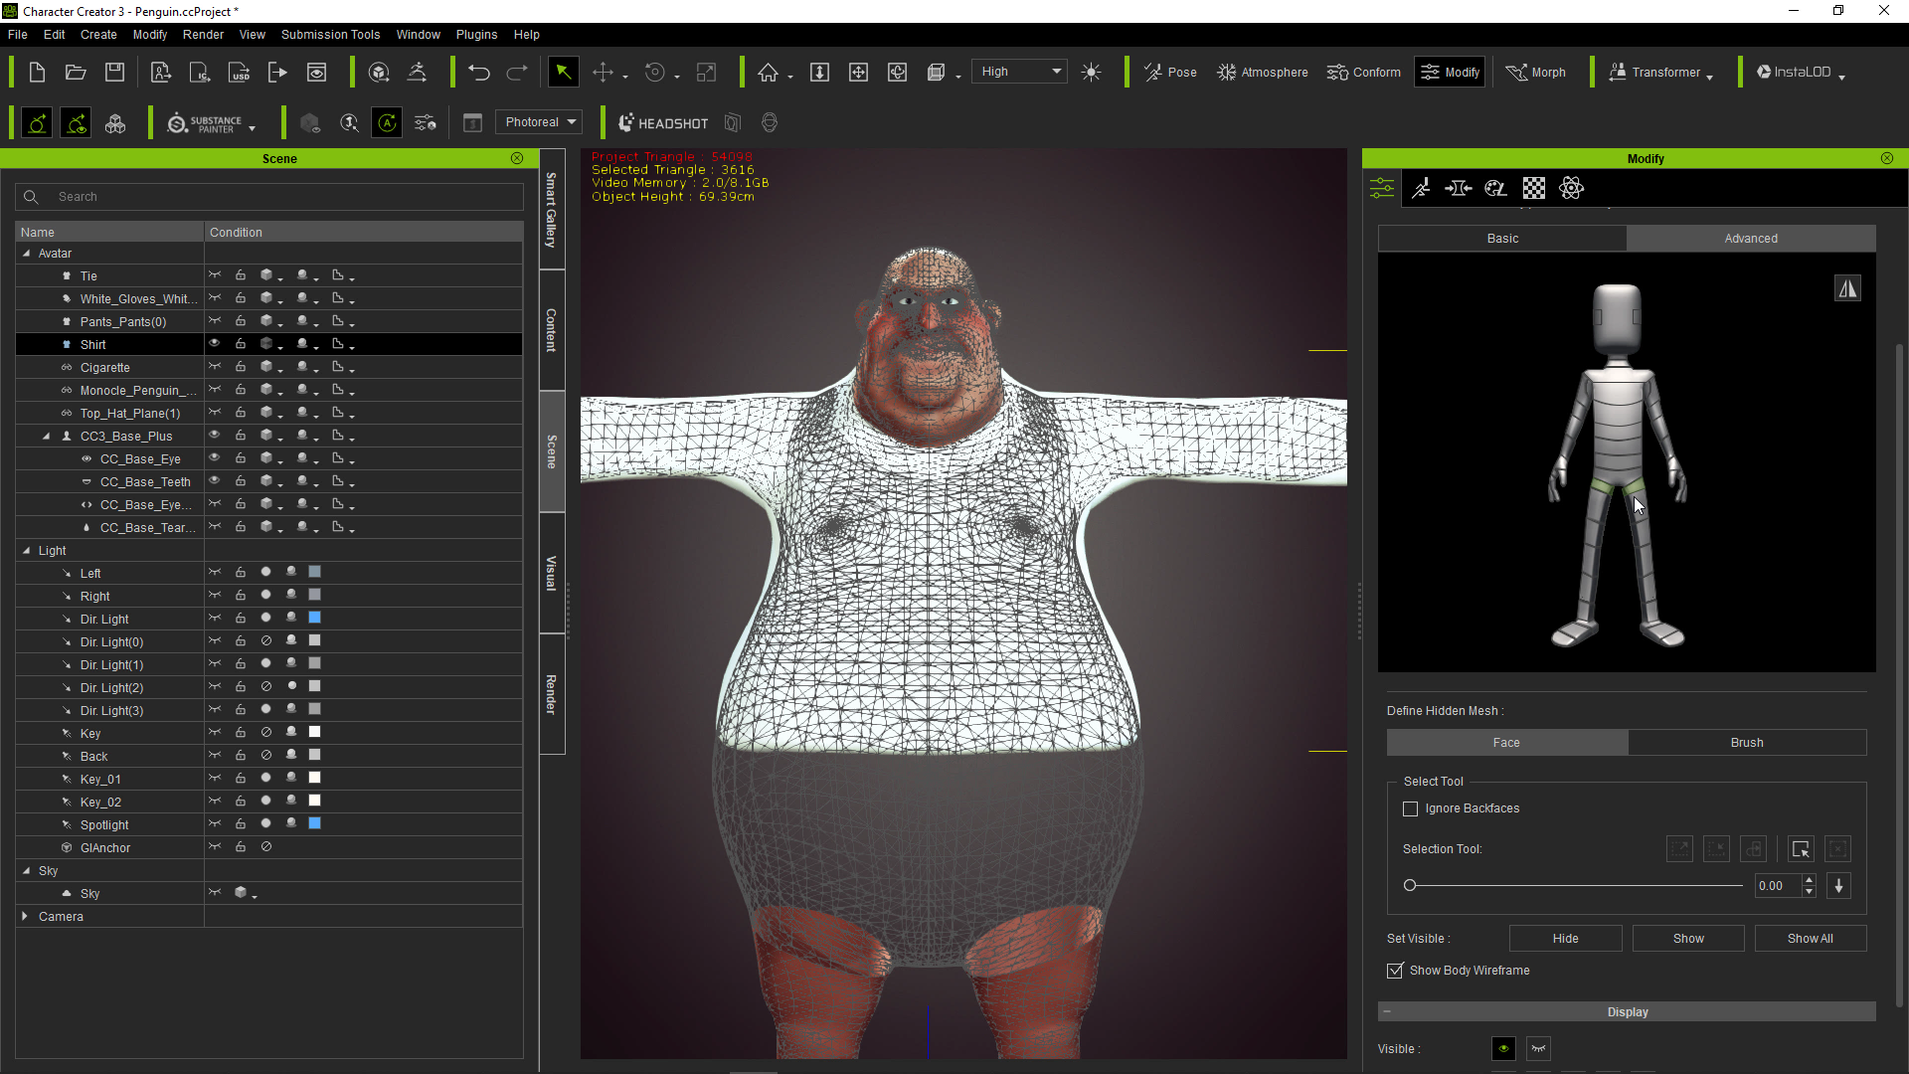Click in the Scene search field
Image resolution: width=1909 pixels, height=1074 pixels.
(x=268, y=197)
